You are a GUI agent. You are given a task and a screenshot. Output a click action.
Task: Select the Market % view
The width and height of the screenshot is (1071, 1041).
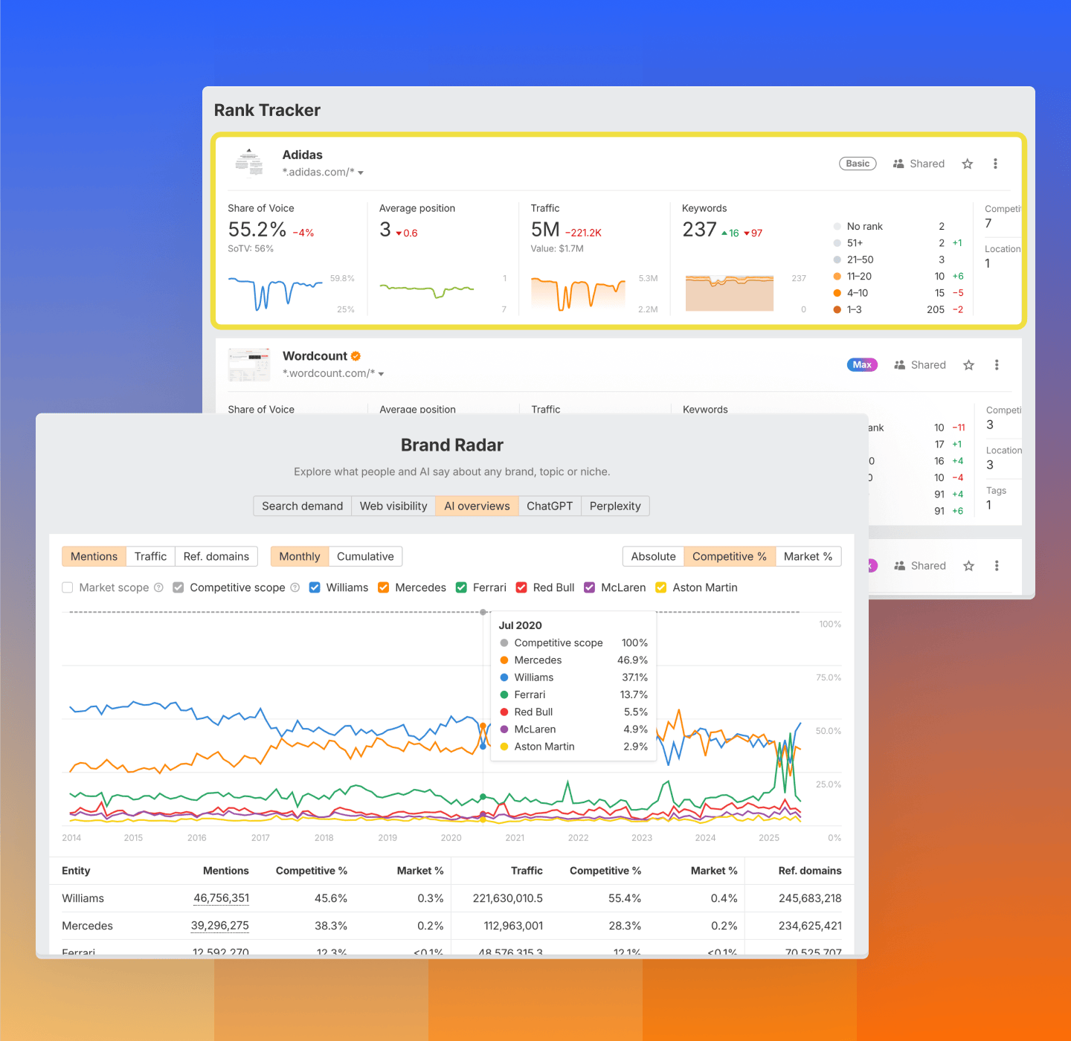(808, 556)
